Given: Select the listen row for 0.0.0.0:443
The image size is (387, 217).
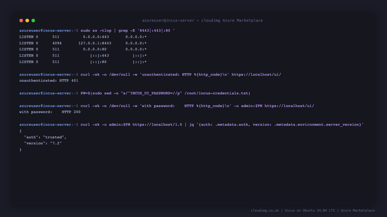Looking at the screenshot, I should (83, 37).
